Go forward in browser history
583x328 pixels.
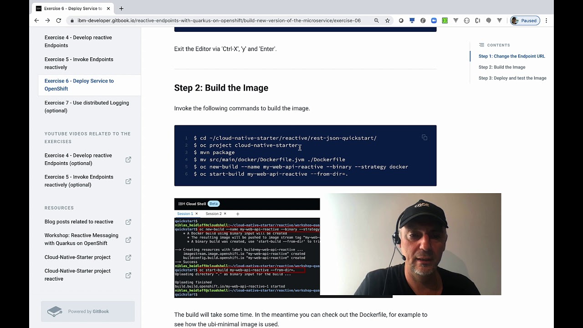click(x=47, y=20)
